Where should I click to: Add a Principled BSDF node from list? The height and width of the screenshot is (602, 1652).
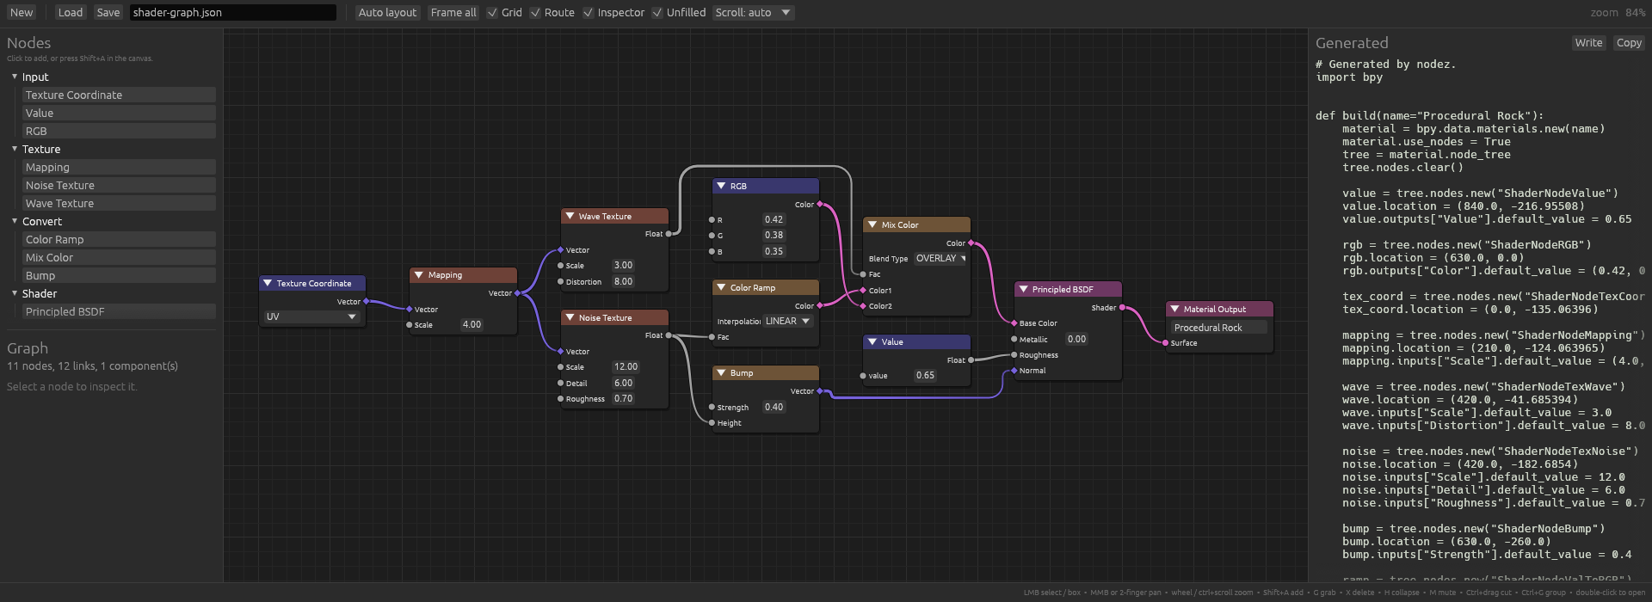119,311
